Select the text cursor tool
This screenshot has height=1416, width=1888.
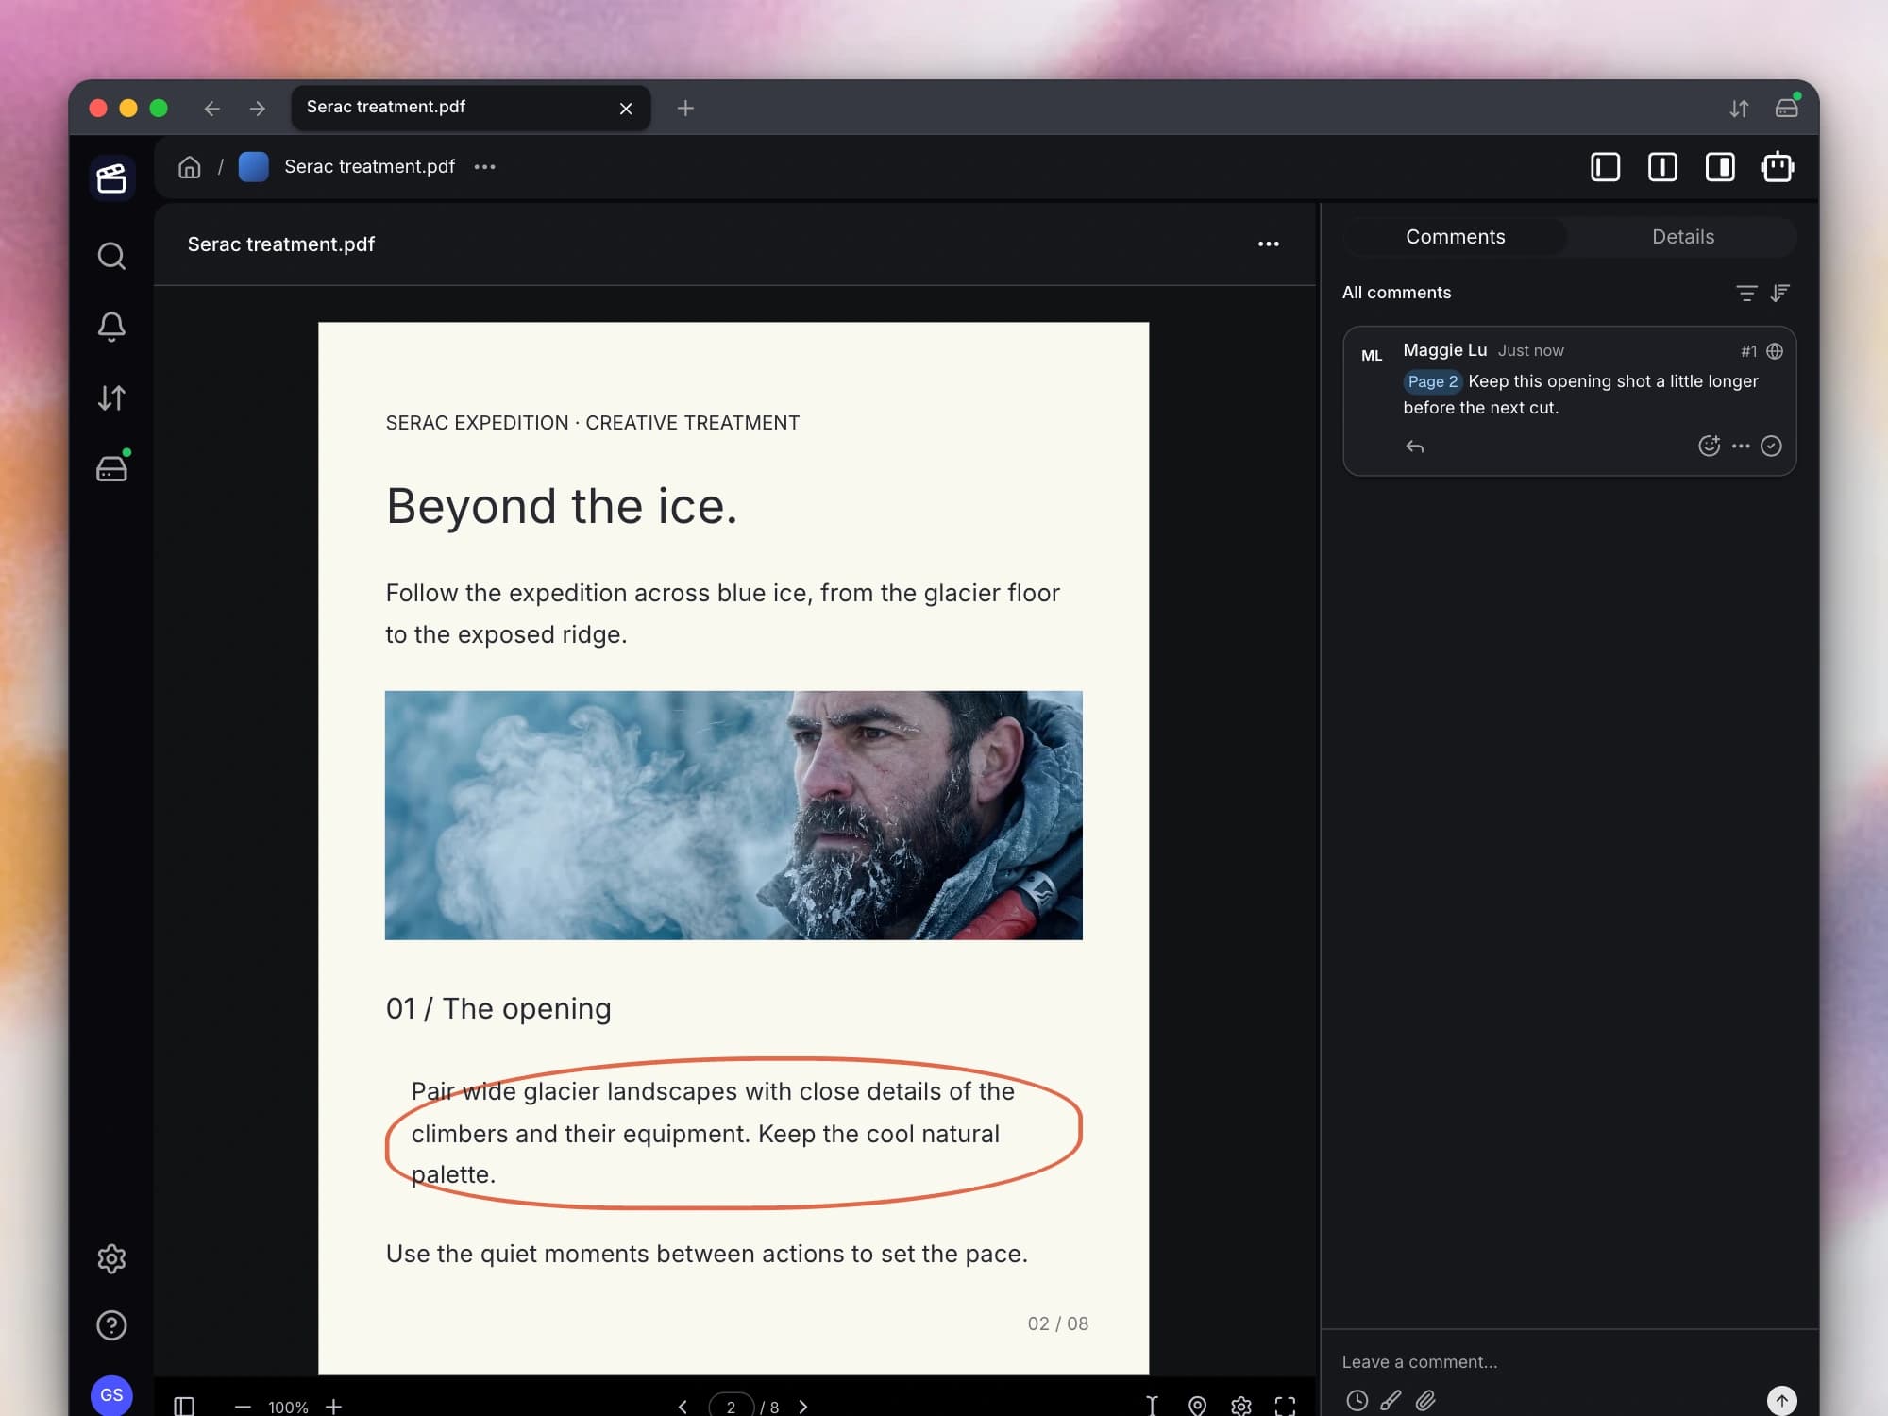pyautogui.click(x=1152, y=1407)
